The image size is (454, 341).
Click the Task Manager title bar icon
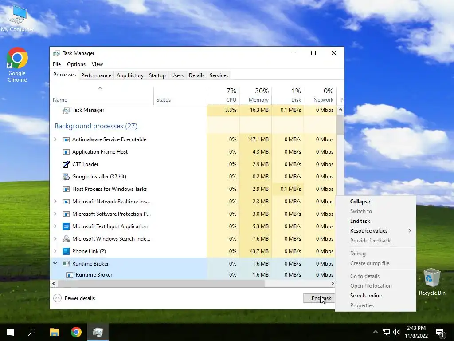[57, 53]
